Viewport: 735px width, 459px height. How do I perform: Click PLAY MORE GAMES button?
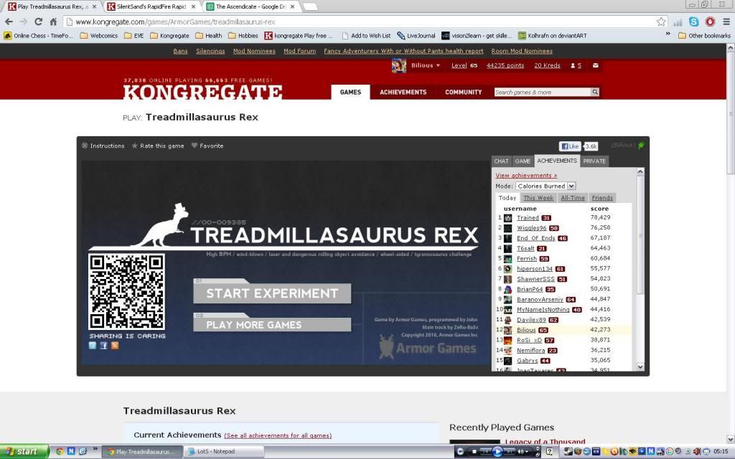272,325
